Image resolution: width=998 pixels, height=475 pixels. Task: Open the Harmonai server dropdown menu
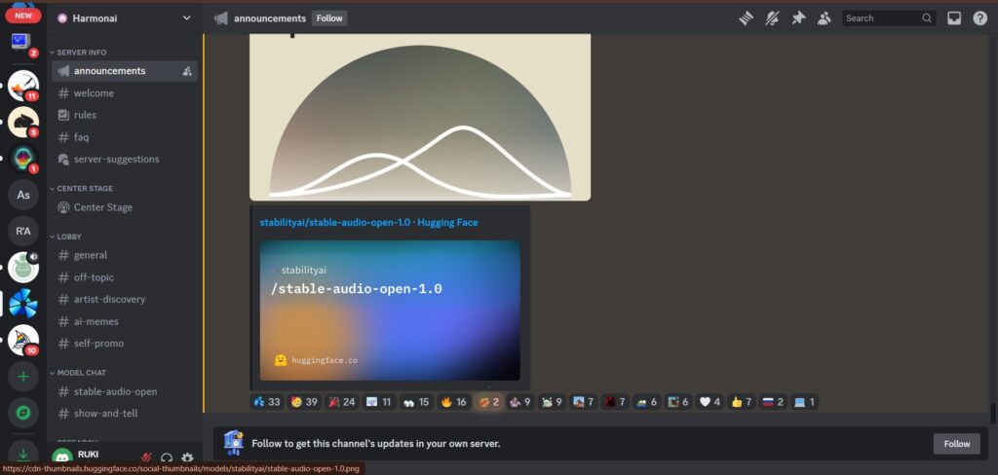click(186, 18)
